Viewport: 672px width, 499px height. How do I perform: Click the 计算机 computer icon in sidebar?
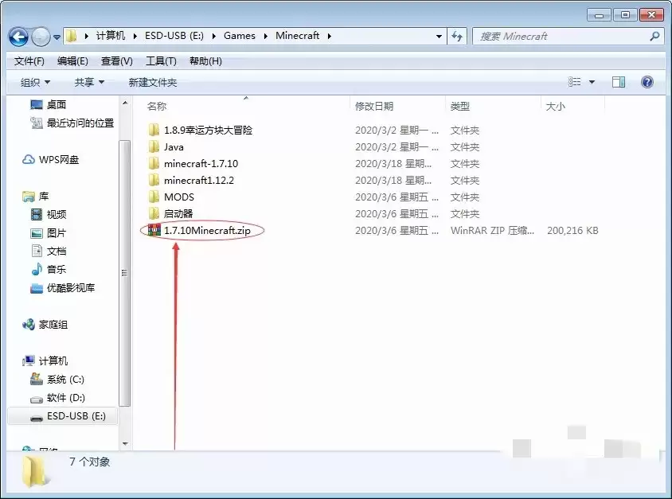tap(29, 361)
